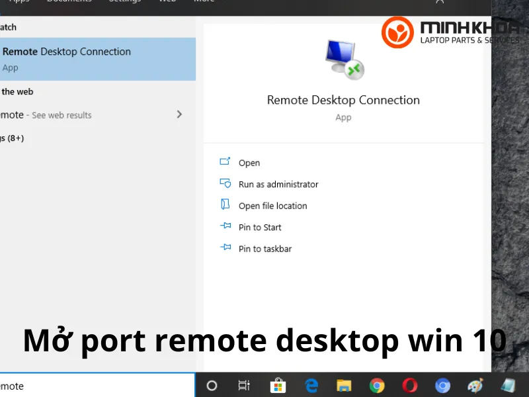The height and width of the screenshot is (397, 529).
Task: Click Pin to Start
Action: coord(259,227)
